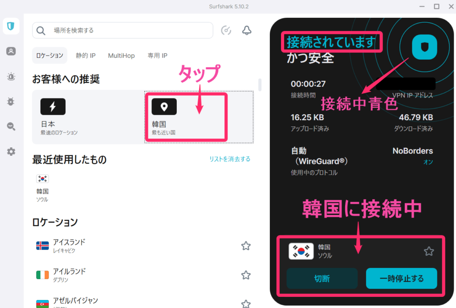The width and height of the screenshot is (456, 308).
Task: Click NoBorders オン status
Action: coord(413,156)
